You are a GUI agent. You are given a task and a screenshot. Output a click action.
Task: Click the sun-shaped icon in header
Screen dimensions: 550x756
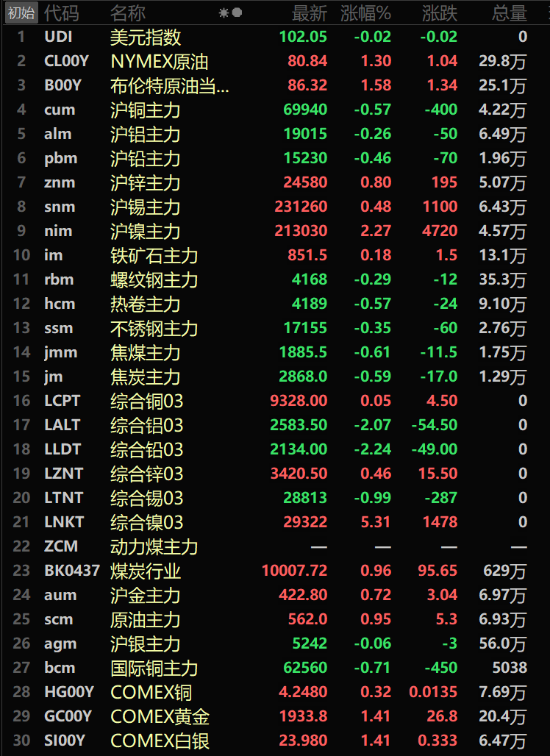click(224, 13)
